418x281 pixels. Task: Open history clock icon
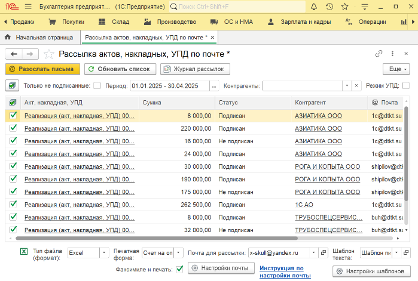(329, 7)
